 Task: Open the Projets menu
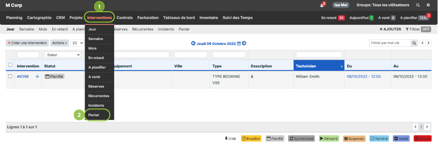[76, 18]
